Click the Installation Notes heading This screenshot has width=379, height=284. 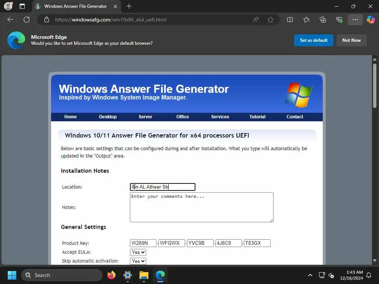click(x=85, y=171)
